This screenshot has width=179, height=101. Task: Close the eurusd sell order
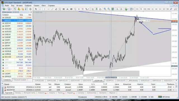(173, 90)
